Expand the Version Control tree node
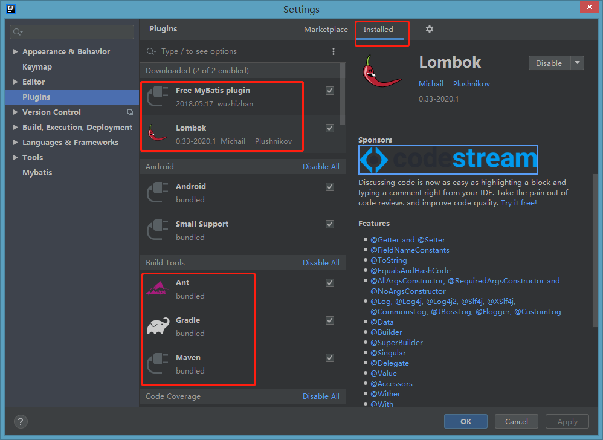Screen dimensions: 603x440 pyautogui.click(x=15, y=112)
